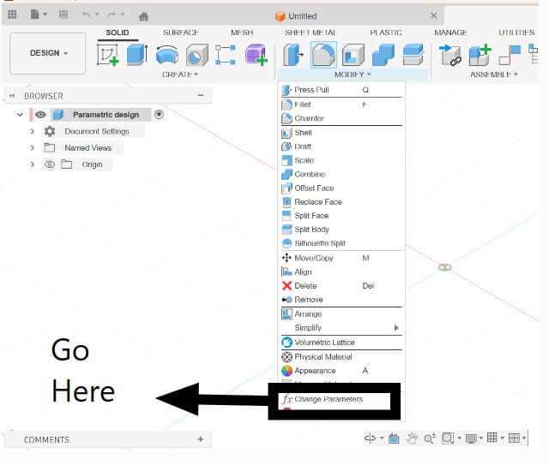
Task: Activate the Parametric design component radio button
Action: click(159, 115)
